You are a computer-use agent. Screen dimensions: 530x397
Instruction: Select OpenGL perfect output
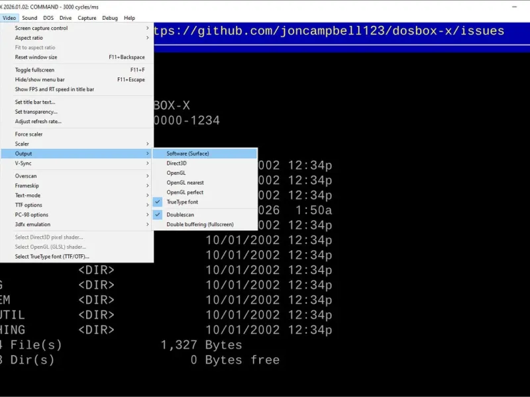(205, 193)
